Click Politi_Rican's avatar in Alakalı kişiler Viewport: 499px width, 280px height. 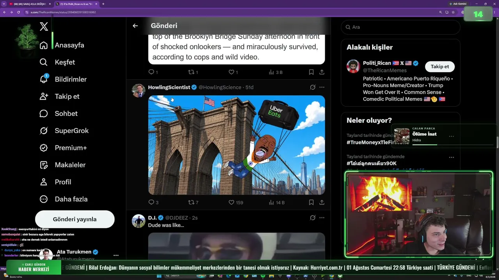[x=353, y=66]
